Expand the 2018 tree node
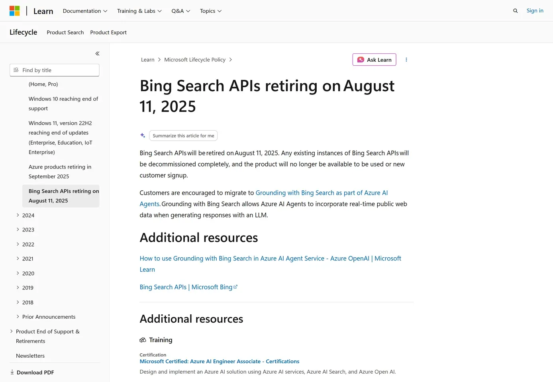Image resolution: width=553 pixels, height=382 pixels. [x=18, y=302]
